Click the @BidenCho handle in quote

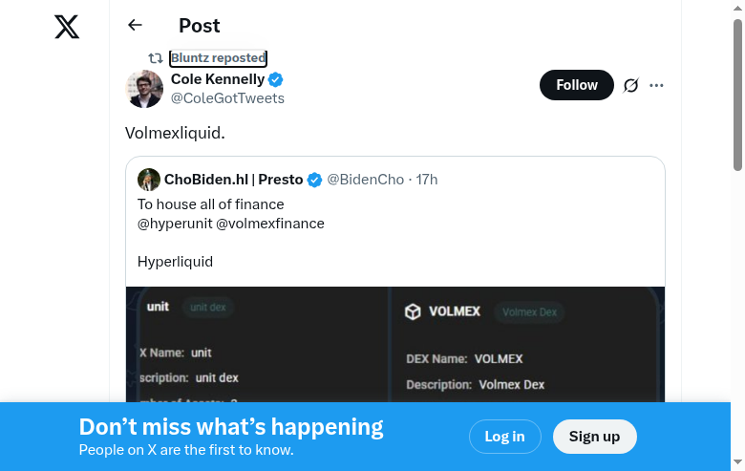click(x=366, y=180)
